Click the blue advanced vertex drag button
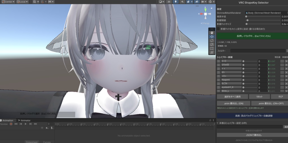The width and height of the screenshot is (288, 143). (252, 116)
